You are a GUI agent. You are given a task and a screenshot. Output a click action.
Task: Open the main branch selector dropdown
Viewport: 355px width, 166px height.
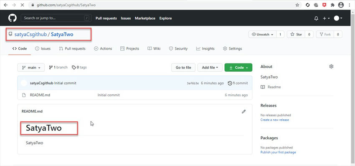click(x=31, y=68)
